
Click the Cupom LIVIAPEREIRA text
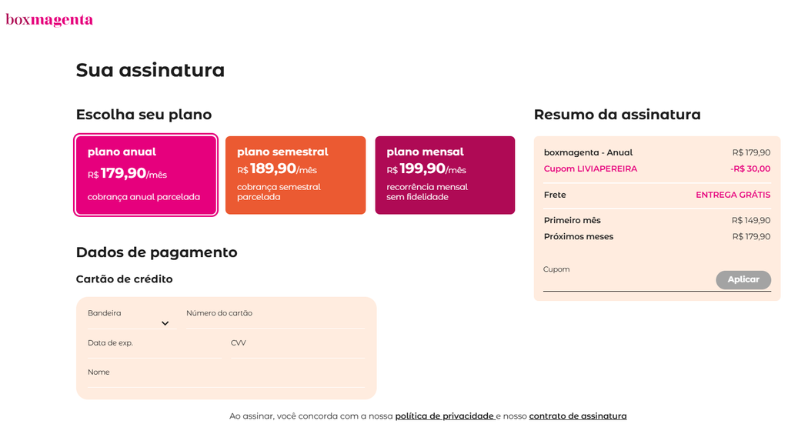590,169
